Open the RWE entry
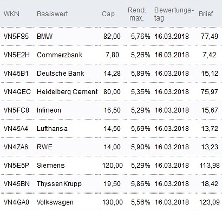The image size is (222, 211). (x=44, y=147)
